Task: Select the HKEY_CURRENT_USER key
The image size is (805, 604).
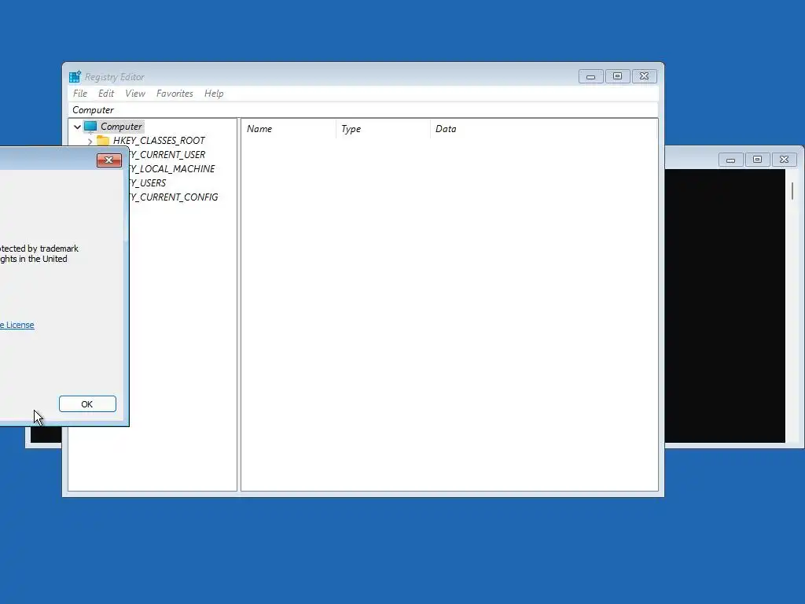Action: [x=167, y=155]
